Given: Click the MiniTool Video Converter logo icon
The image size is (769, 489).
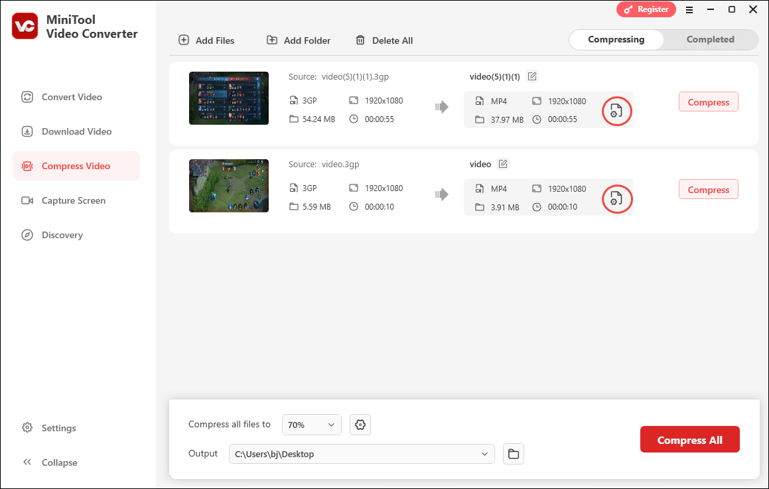Looking at the screenshot, I should click(25, 26).
